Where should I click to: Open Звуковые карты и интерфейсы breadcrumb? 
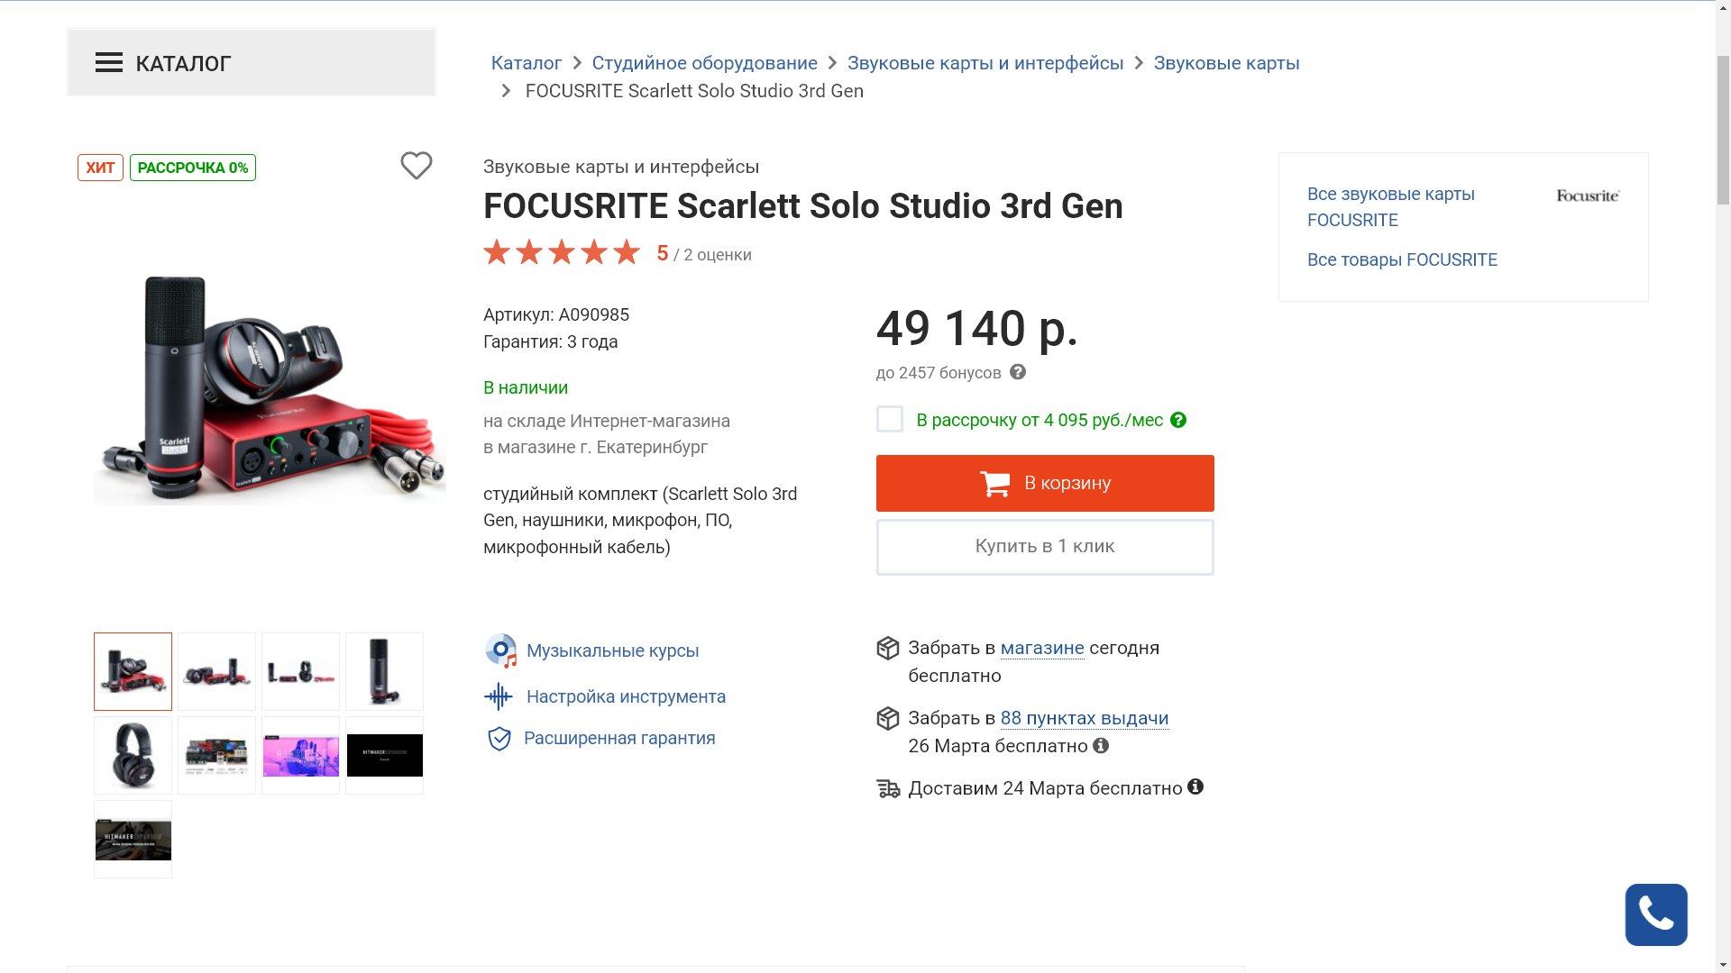tap(985, 63)
